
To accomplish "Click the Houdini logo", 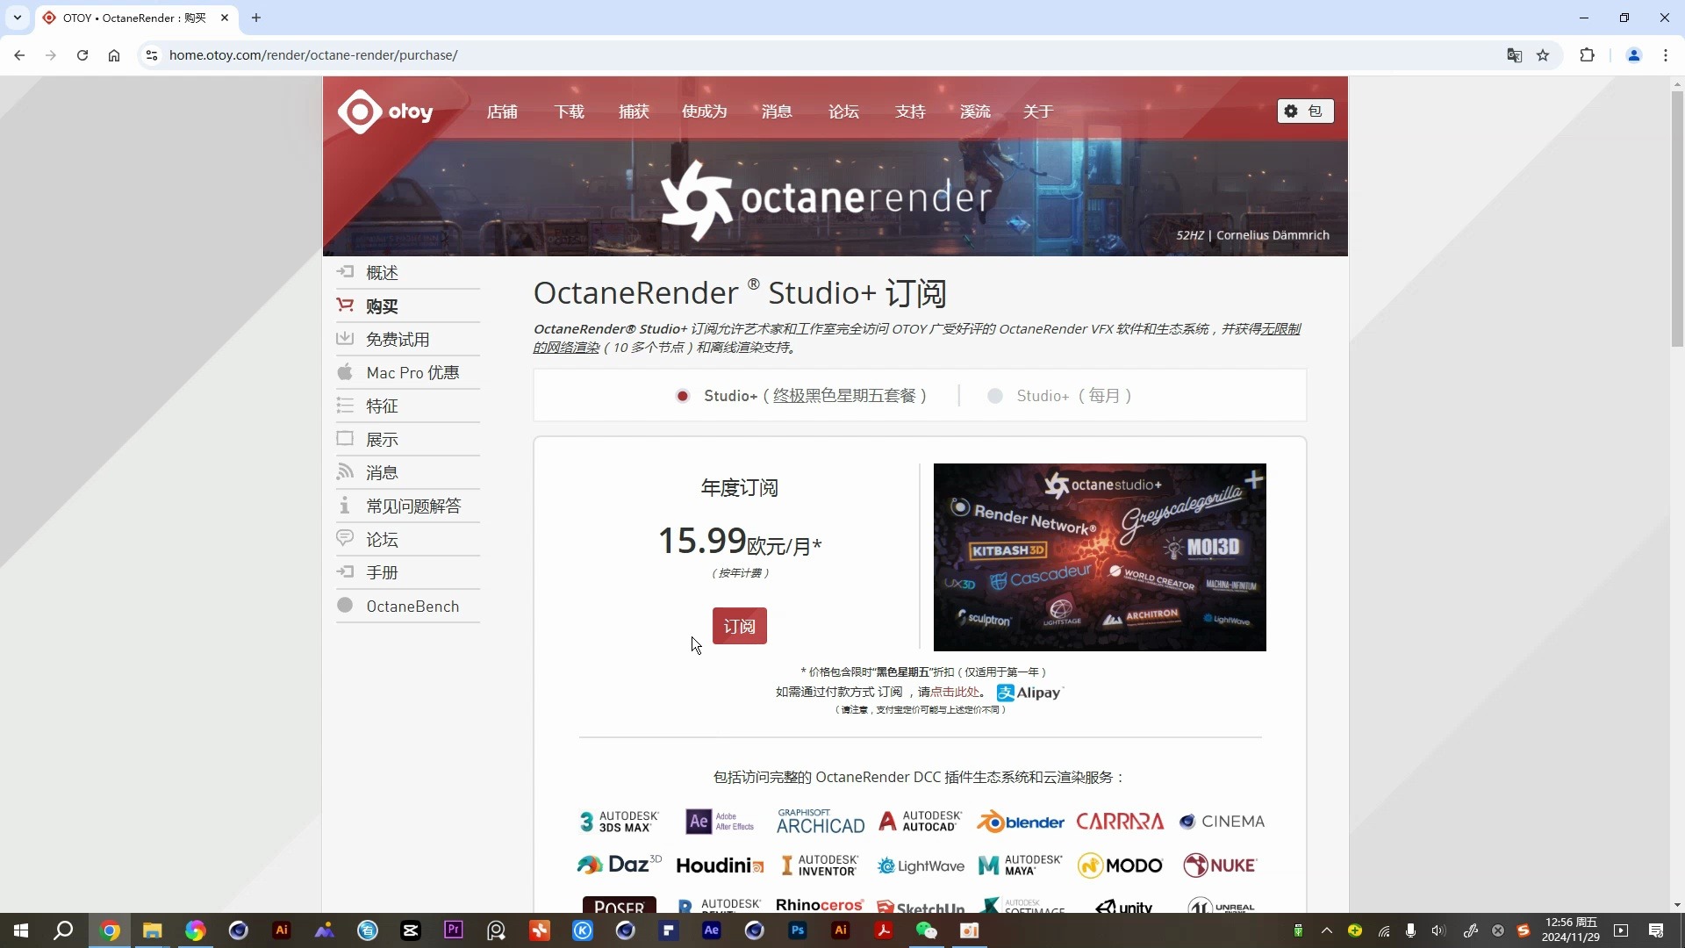I will (720, 865).
